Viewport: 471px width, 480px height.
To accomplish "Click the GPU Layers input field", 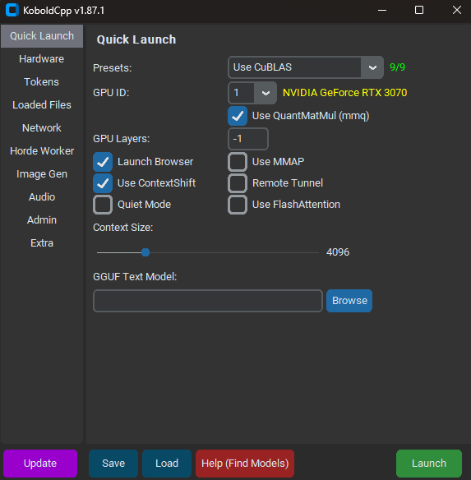I will pyautogui.click(x=248, y=139).
